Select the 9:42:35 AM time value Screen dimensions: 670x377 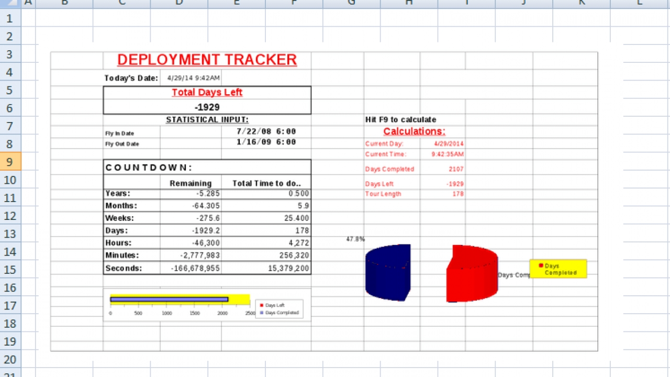tap(448, 154)
